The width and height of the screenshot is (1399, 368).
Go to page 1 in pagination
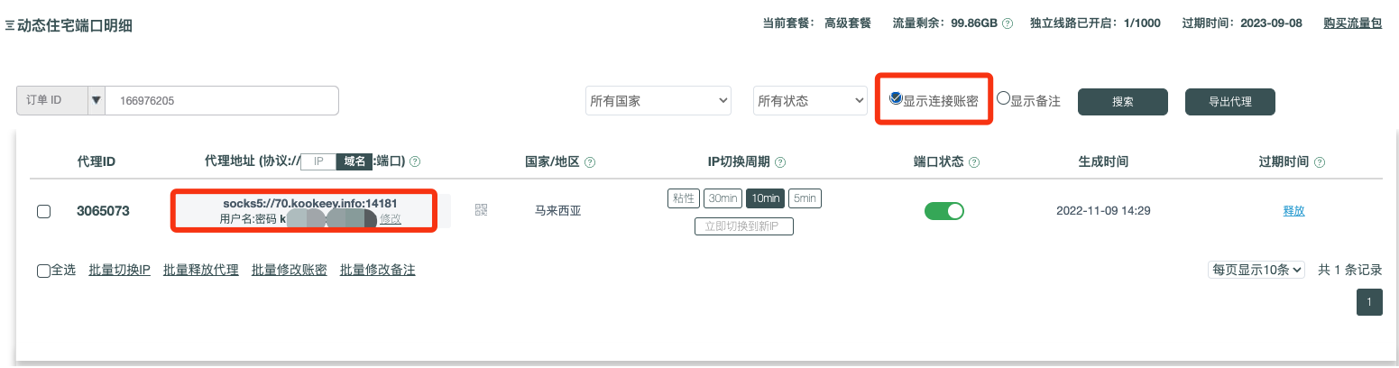point(1369,302)
